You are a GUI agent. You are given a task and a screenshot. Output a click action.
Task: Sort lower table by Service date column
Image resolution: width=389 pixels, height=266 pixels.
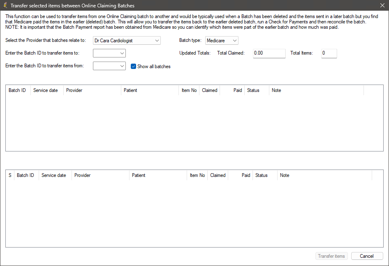[x=55, y=175]
